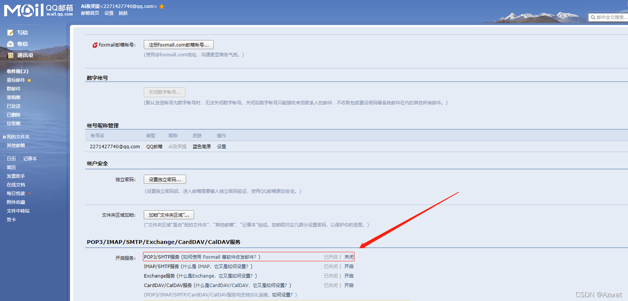Click 开启 to enable CardDAV/CalDAV service
The width and height of the screenshot is (628, 301).
[x=349, y=285]
